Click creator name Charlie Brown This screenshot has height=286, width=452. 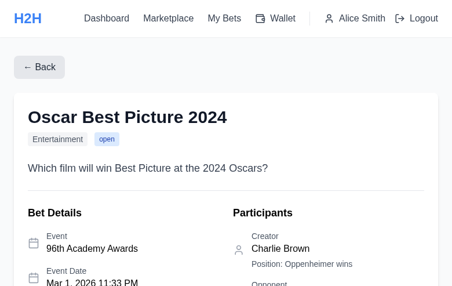(x=280, y=249)
